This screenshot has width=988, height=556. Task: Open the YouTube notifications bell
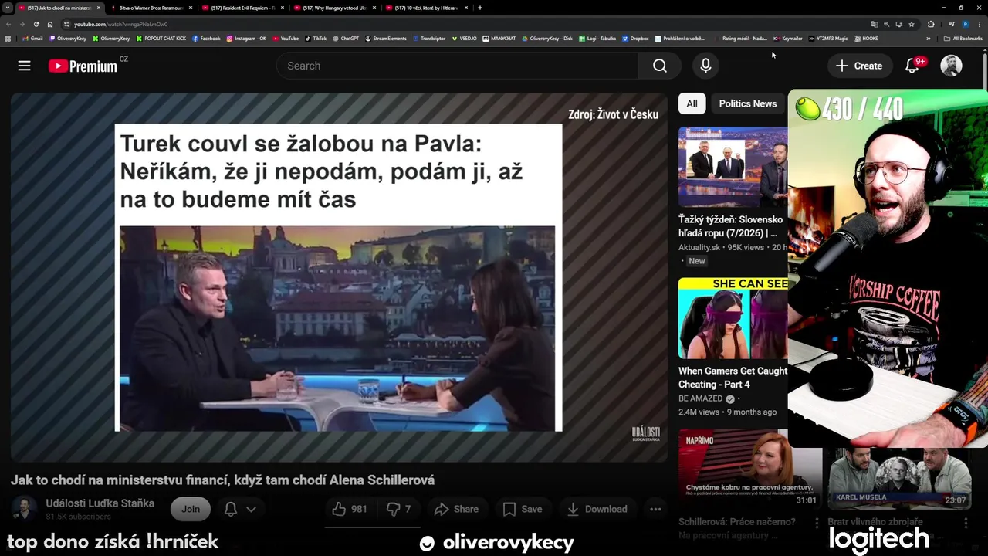click(x=912, y=66)
